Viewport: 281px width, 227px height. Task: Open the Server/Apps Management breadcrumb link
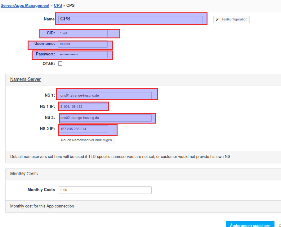25,5
